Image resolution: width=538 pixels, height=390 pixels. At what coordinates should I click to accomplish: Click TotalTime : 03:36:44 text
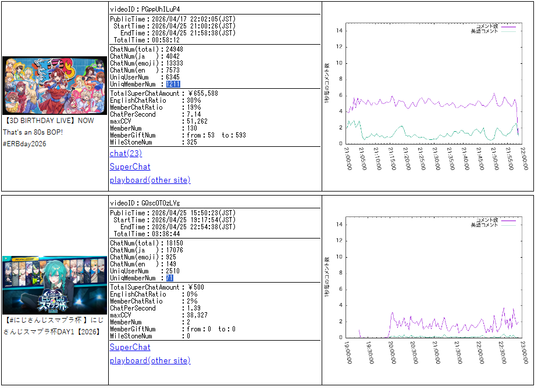point(147,234)
